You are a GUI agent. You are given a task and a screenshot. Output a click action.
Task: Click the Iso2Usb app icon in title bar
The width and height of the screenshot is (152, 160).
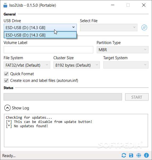tap(5, 5)
